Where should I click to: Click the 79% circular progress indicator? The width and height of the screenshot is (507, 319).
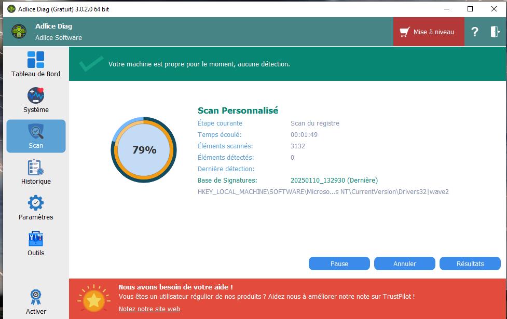coord(144,149)
